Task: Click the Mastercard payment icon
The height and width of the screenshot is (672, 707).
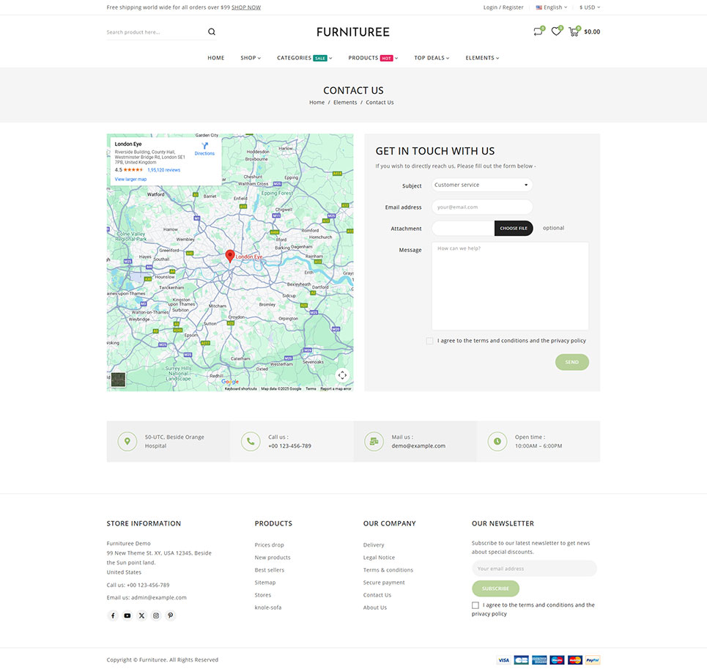Action: click(575, 660)
